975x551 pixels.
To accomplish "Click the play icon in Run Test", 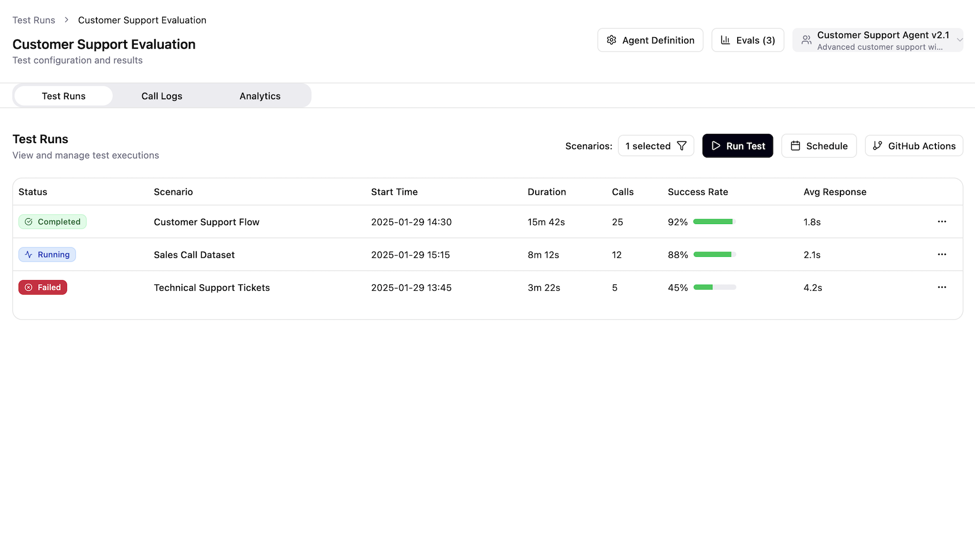I will coord(716,146).
